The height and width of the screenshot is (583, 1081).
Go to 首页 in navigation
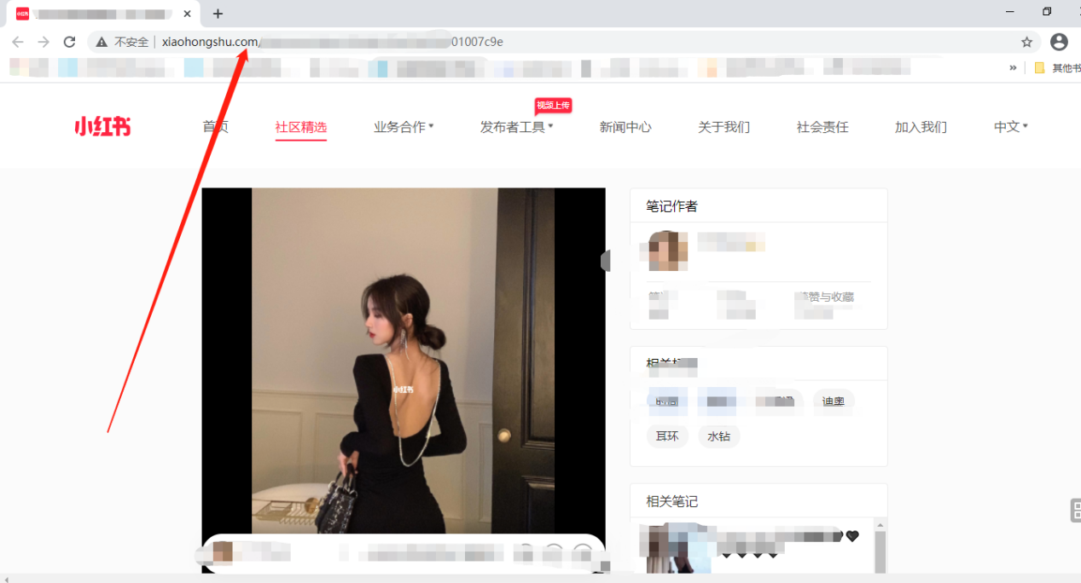215,127
